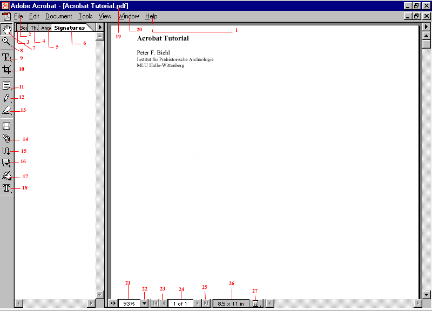
Task: Click the document vertical scrollbar thumb
Action: click(x=426, y=44)
